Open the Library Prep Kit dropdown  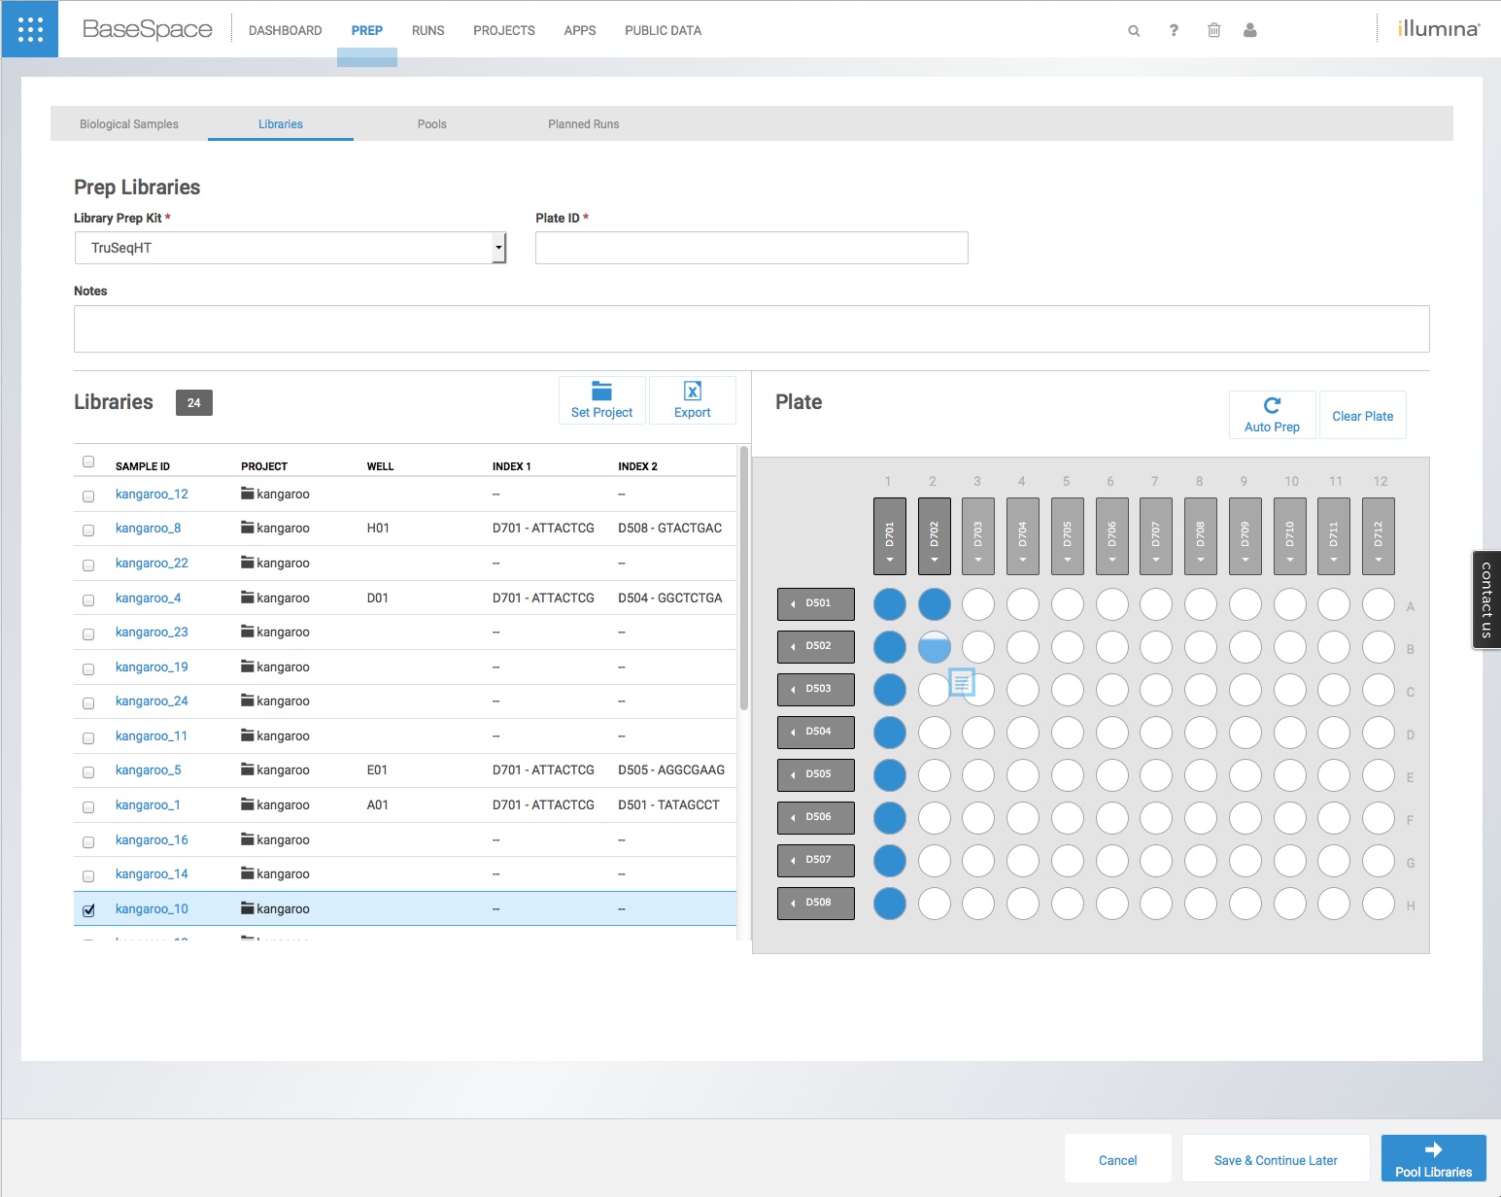pyautogui.click(x=290, y=248)
